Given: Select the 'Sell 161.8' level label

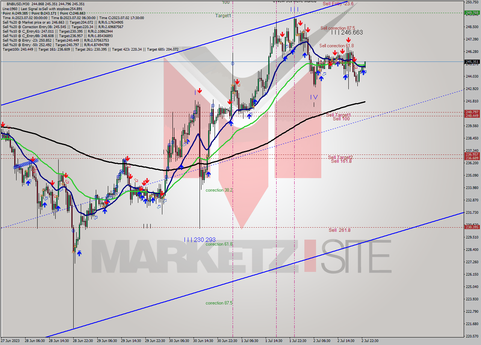Looking at the screenshot, I should click(x=341, y=161).
